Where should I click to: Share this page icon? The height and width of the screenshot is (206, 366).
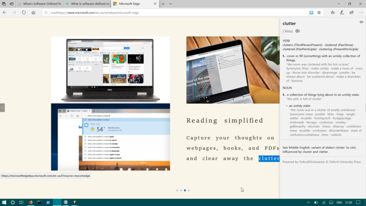(x=352, y=13)
